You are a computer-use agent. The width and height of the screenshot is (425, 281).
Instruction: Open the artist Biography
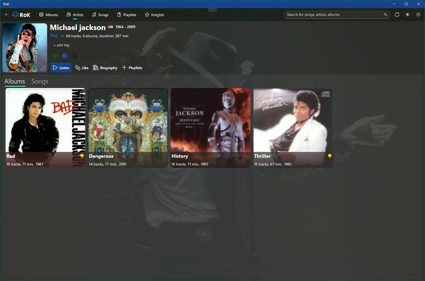[x=105, y=68]
